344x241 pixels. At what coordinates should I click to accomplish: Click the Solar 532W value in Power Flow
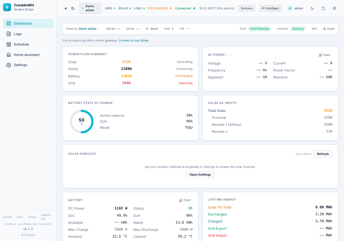point(126,62)
